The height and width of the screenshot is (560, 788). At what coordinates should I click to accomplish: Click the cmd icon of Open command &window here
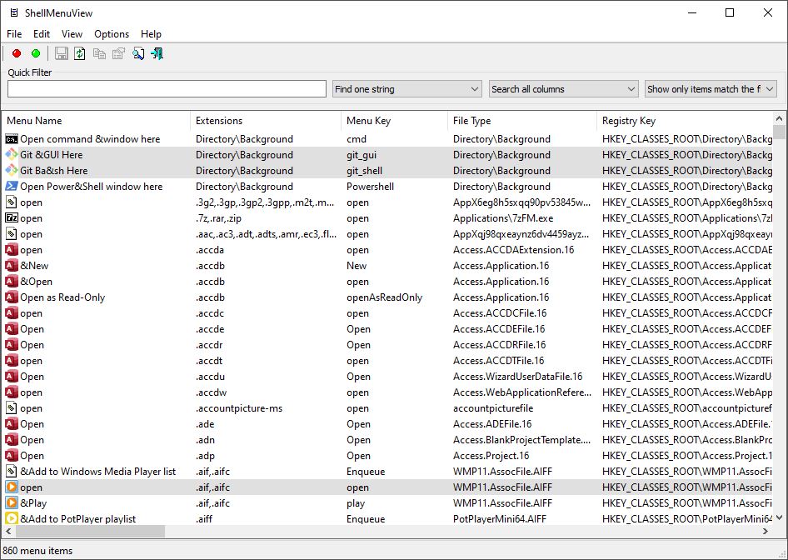[11, 138]
